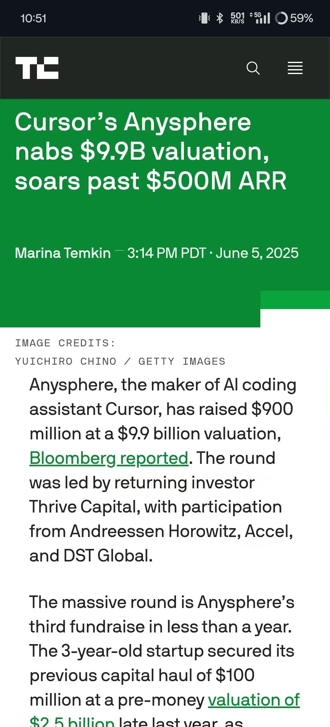Tap the 3:14 PM PDT timestamp

[x=167, y=253]
